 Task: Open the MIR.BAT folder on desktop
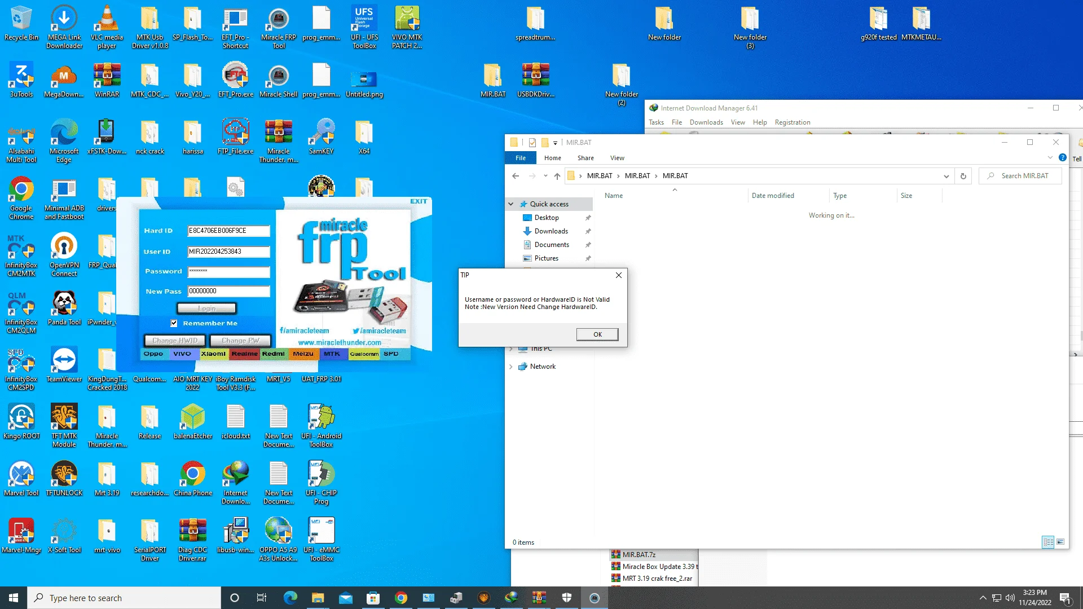(x=492, y=80)
